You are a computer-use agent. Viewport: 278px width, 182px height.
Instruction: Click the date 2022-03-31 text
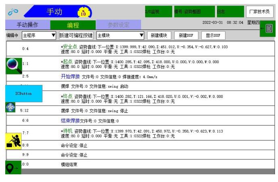click(213, 23)
